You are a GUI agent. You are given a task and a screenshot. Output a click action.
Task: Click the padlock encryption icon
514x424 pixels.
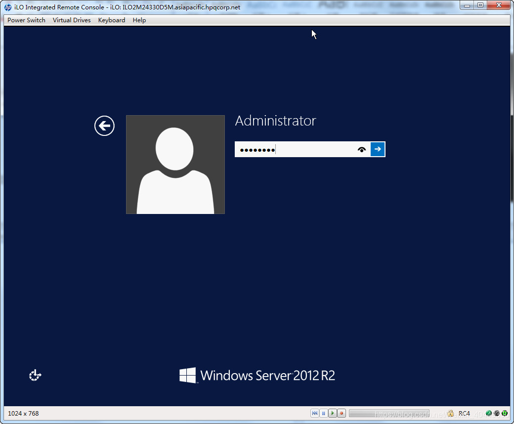point(450,413)
